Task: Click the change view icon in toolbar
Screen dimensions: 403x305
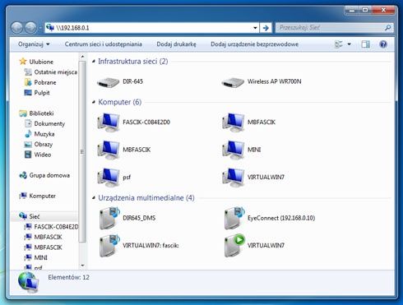Action: (x=339, y=44)
